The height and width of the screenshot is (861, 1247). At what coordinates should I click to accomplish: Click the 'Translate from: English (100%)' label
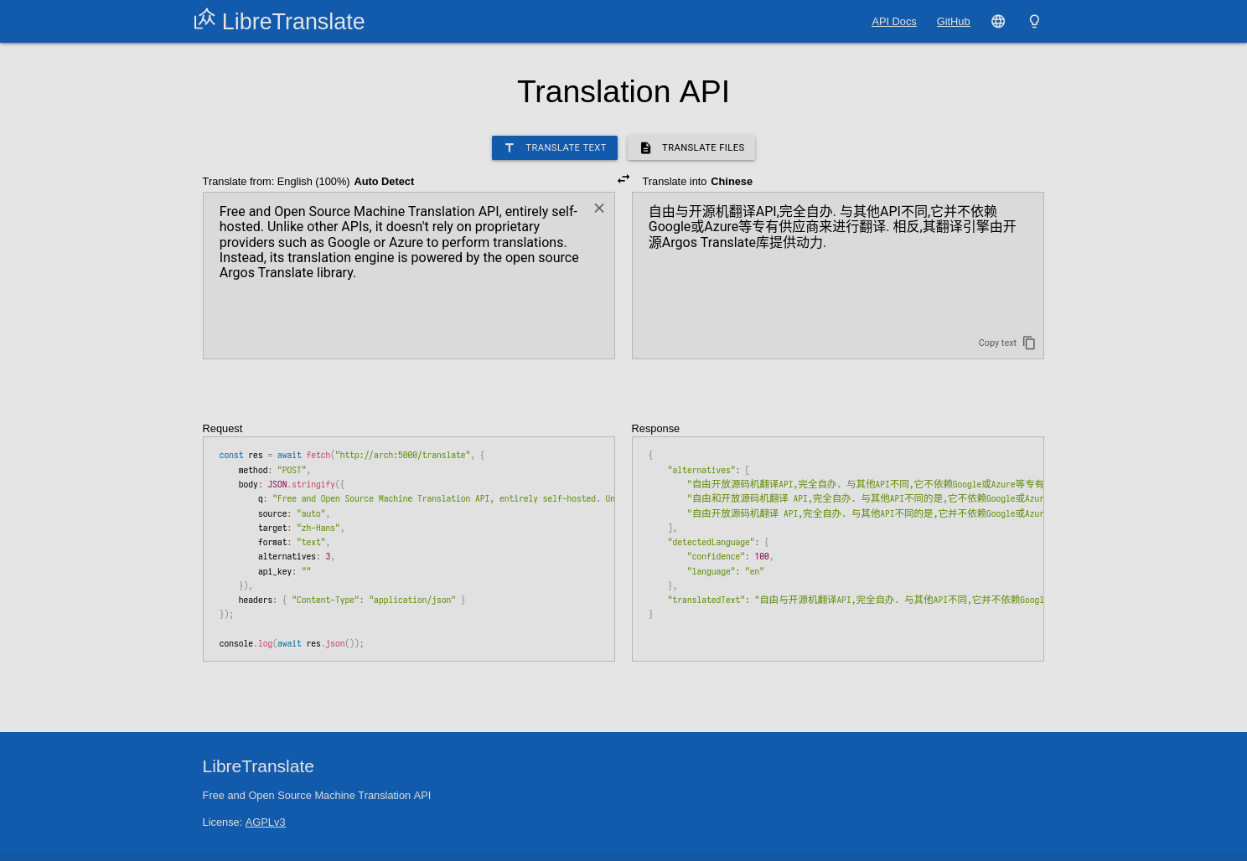[276, 182]
